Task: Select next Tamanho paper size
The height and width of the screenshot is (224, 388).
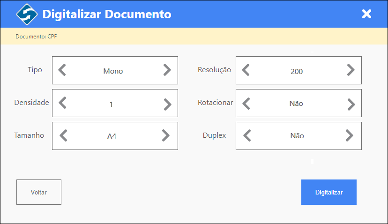Action: [166, 135]
